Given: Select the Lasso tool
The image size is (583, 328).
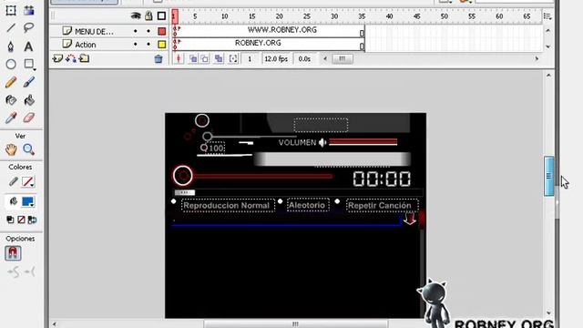Looking at the screenshot, I should point(28,28).
